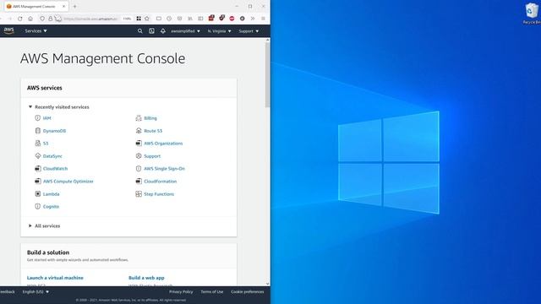Open the Terms of Use footer link
Screen dimensions: 541x304
pos(212,291)
